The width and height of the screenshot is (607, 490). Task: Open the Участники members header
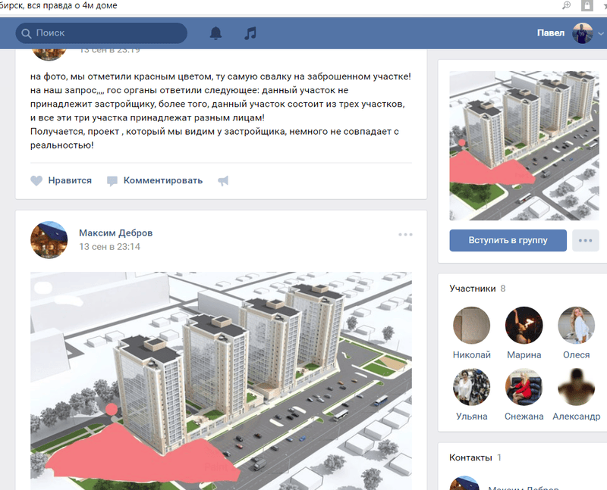point(472,289)
